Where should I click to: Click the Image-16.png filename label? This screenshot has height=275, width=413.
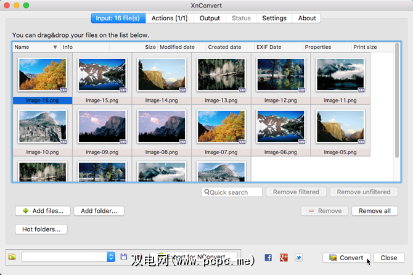point(43,101)
